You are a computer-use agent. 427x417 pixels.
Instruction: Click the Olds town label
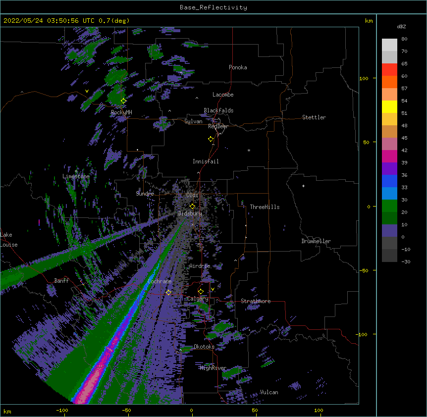click(x=192, y=195)
